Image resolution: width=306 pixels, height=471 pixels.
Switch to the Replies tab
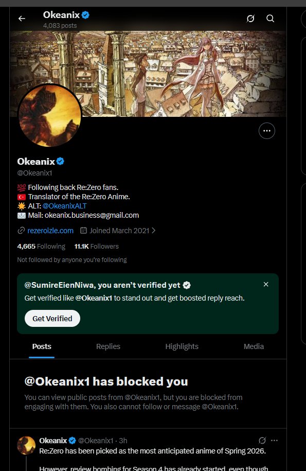(108, 346)
